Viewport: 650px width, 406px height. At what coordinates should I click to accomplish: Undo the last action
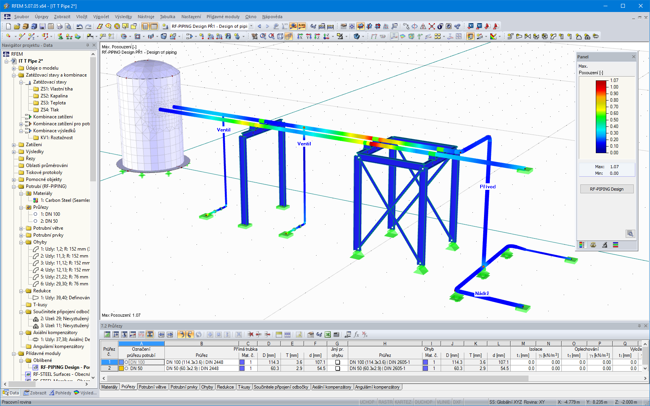79,26
